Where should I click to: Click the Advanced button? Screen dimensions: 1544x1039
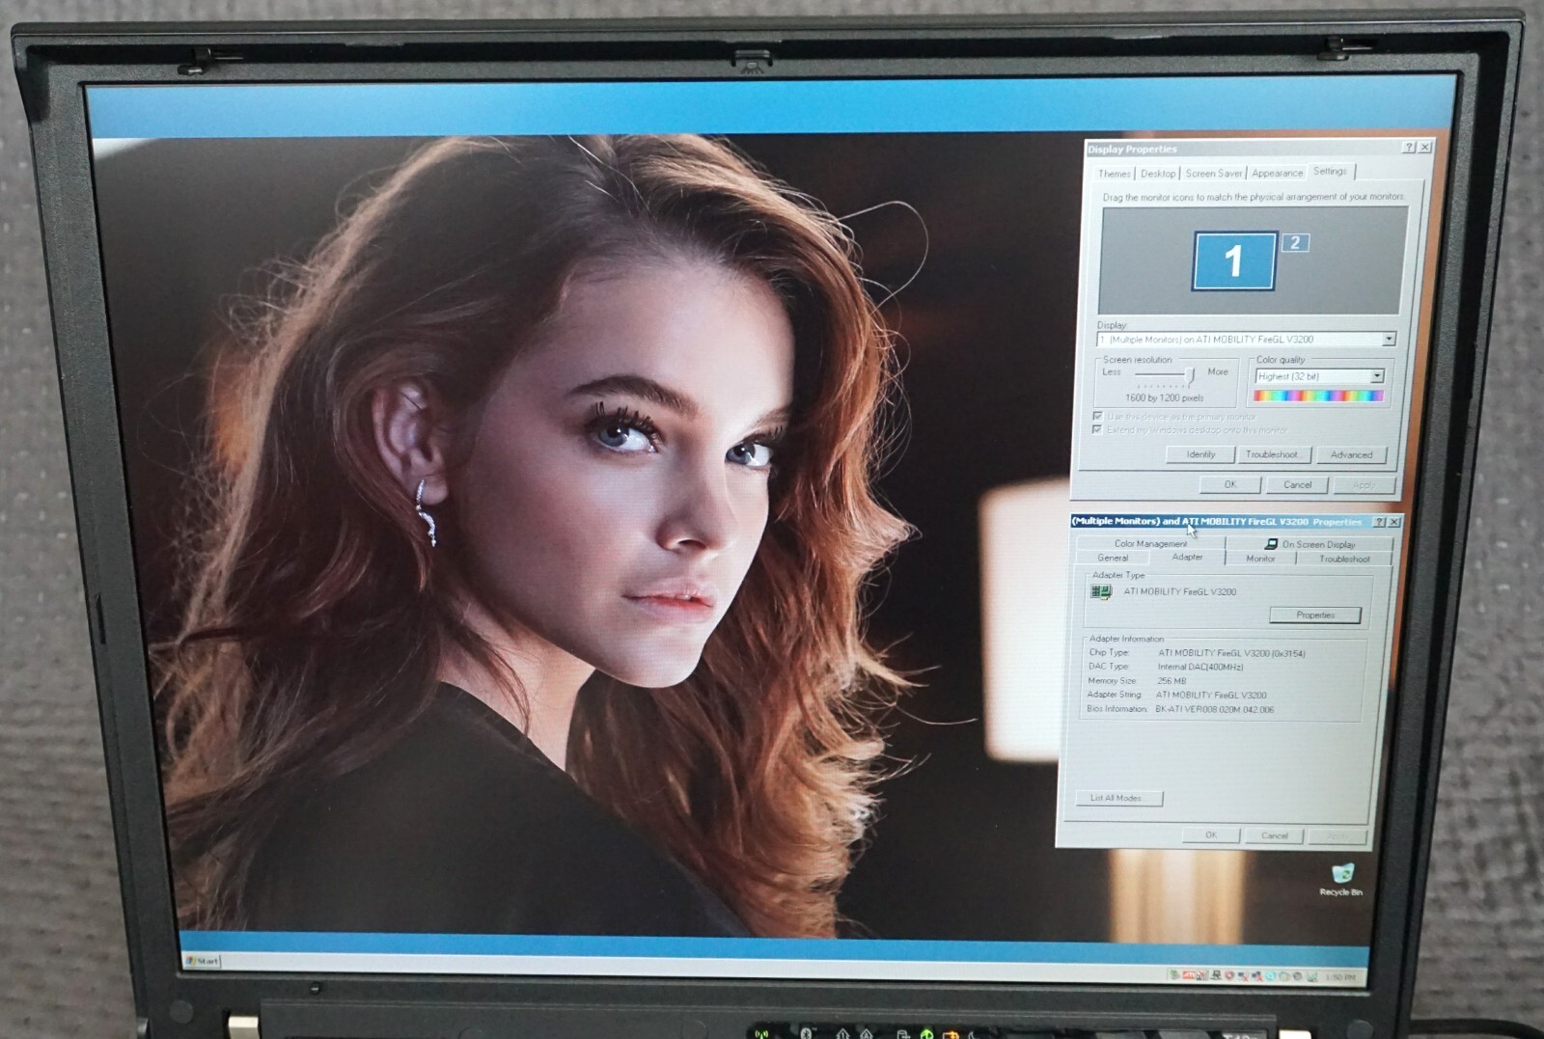pyautogui.click(x=1351, y=454)
